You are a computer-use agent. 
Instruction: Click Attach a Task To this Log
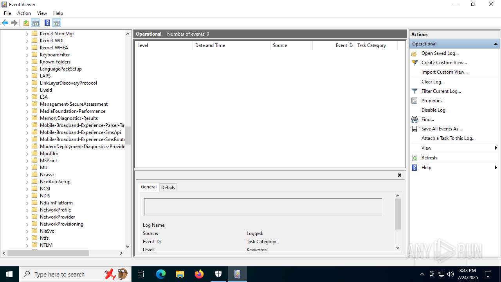(448, 138)
